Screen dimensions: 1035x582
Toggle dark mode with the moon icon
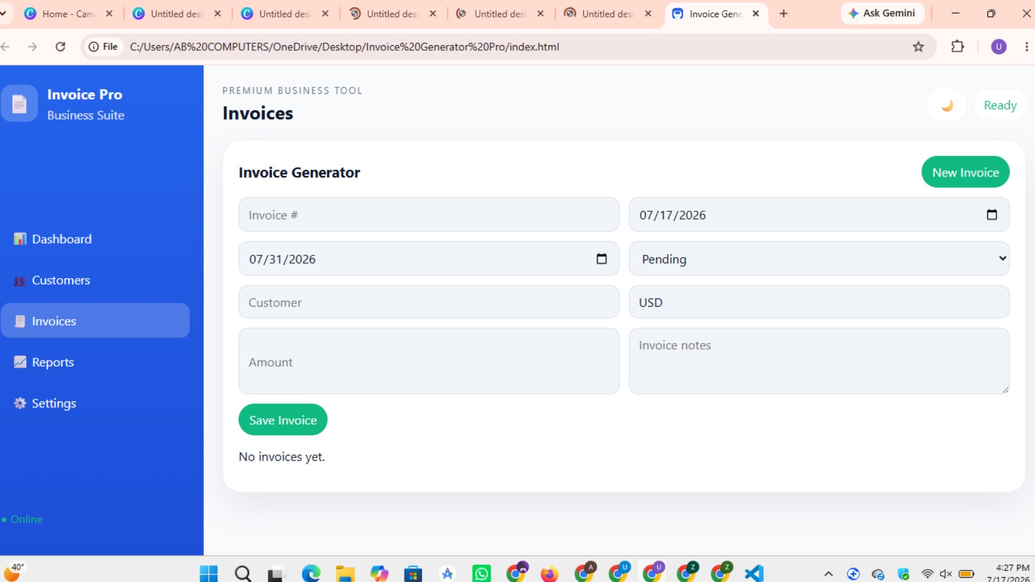pyautogui.click(x=947, y=105)
